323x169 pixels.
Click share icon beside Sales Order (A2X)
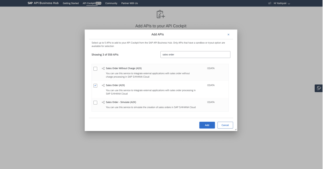point(103,85)
